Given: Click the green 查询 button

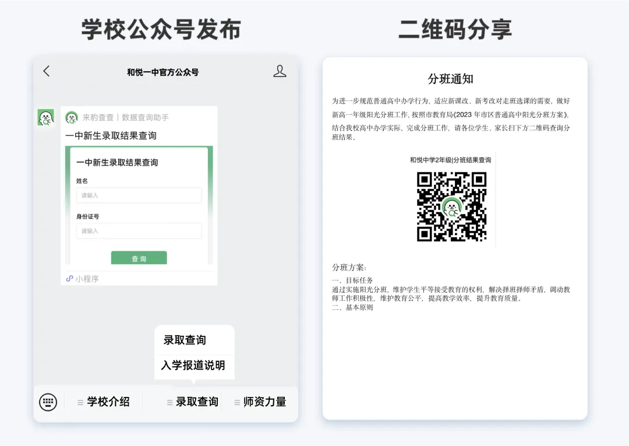Looking at the screenshot, I should pyautogui.click(x=139, y=258).
